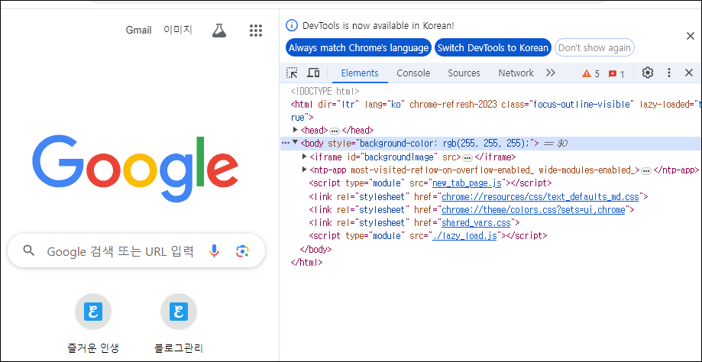
Task: Open the body row actions dots
Action: pos(285,143)
